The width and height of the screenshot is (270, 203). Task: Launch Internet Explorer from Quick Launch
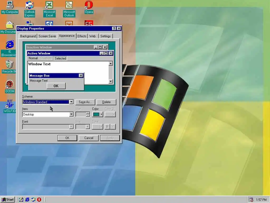tap(27, 200)
